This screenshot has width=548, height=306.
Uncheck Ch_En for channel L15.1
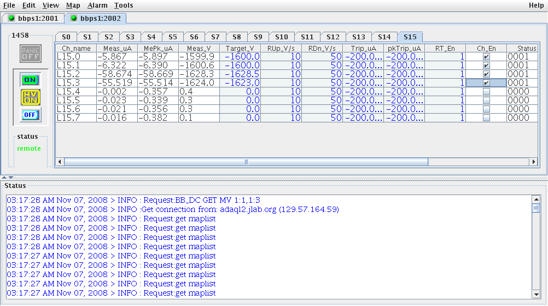tap(486, 66)
